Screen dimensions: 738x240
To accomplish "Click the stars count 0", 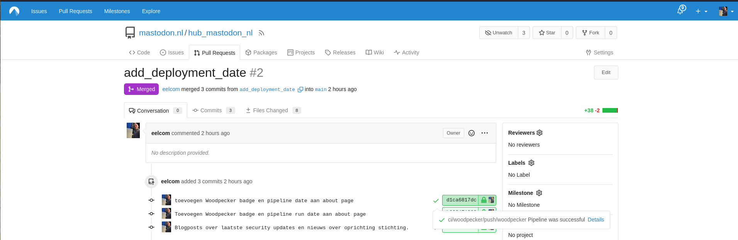I will (x=567, y=33).
